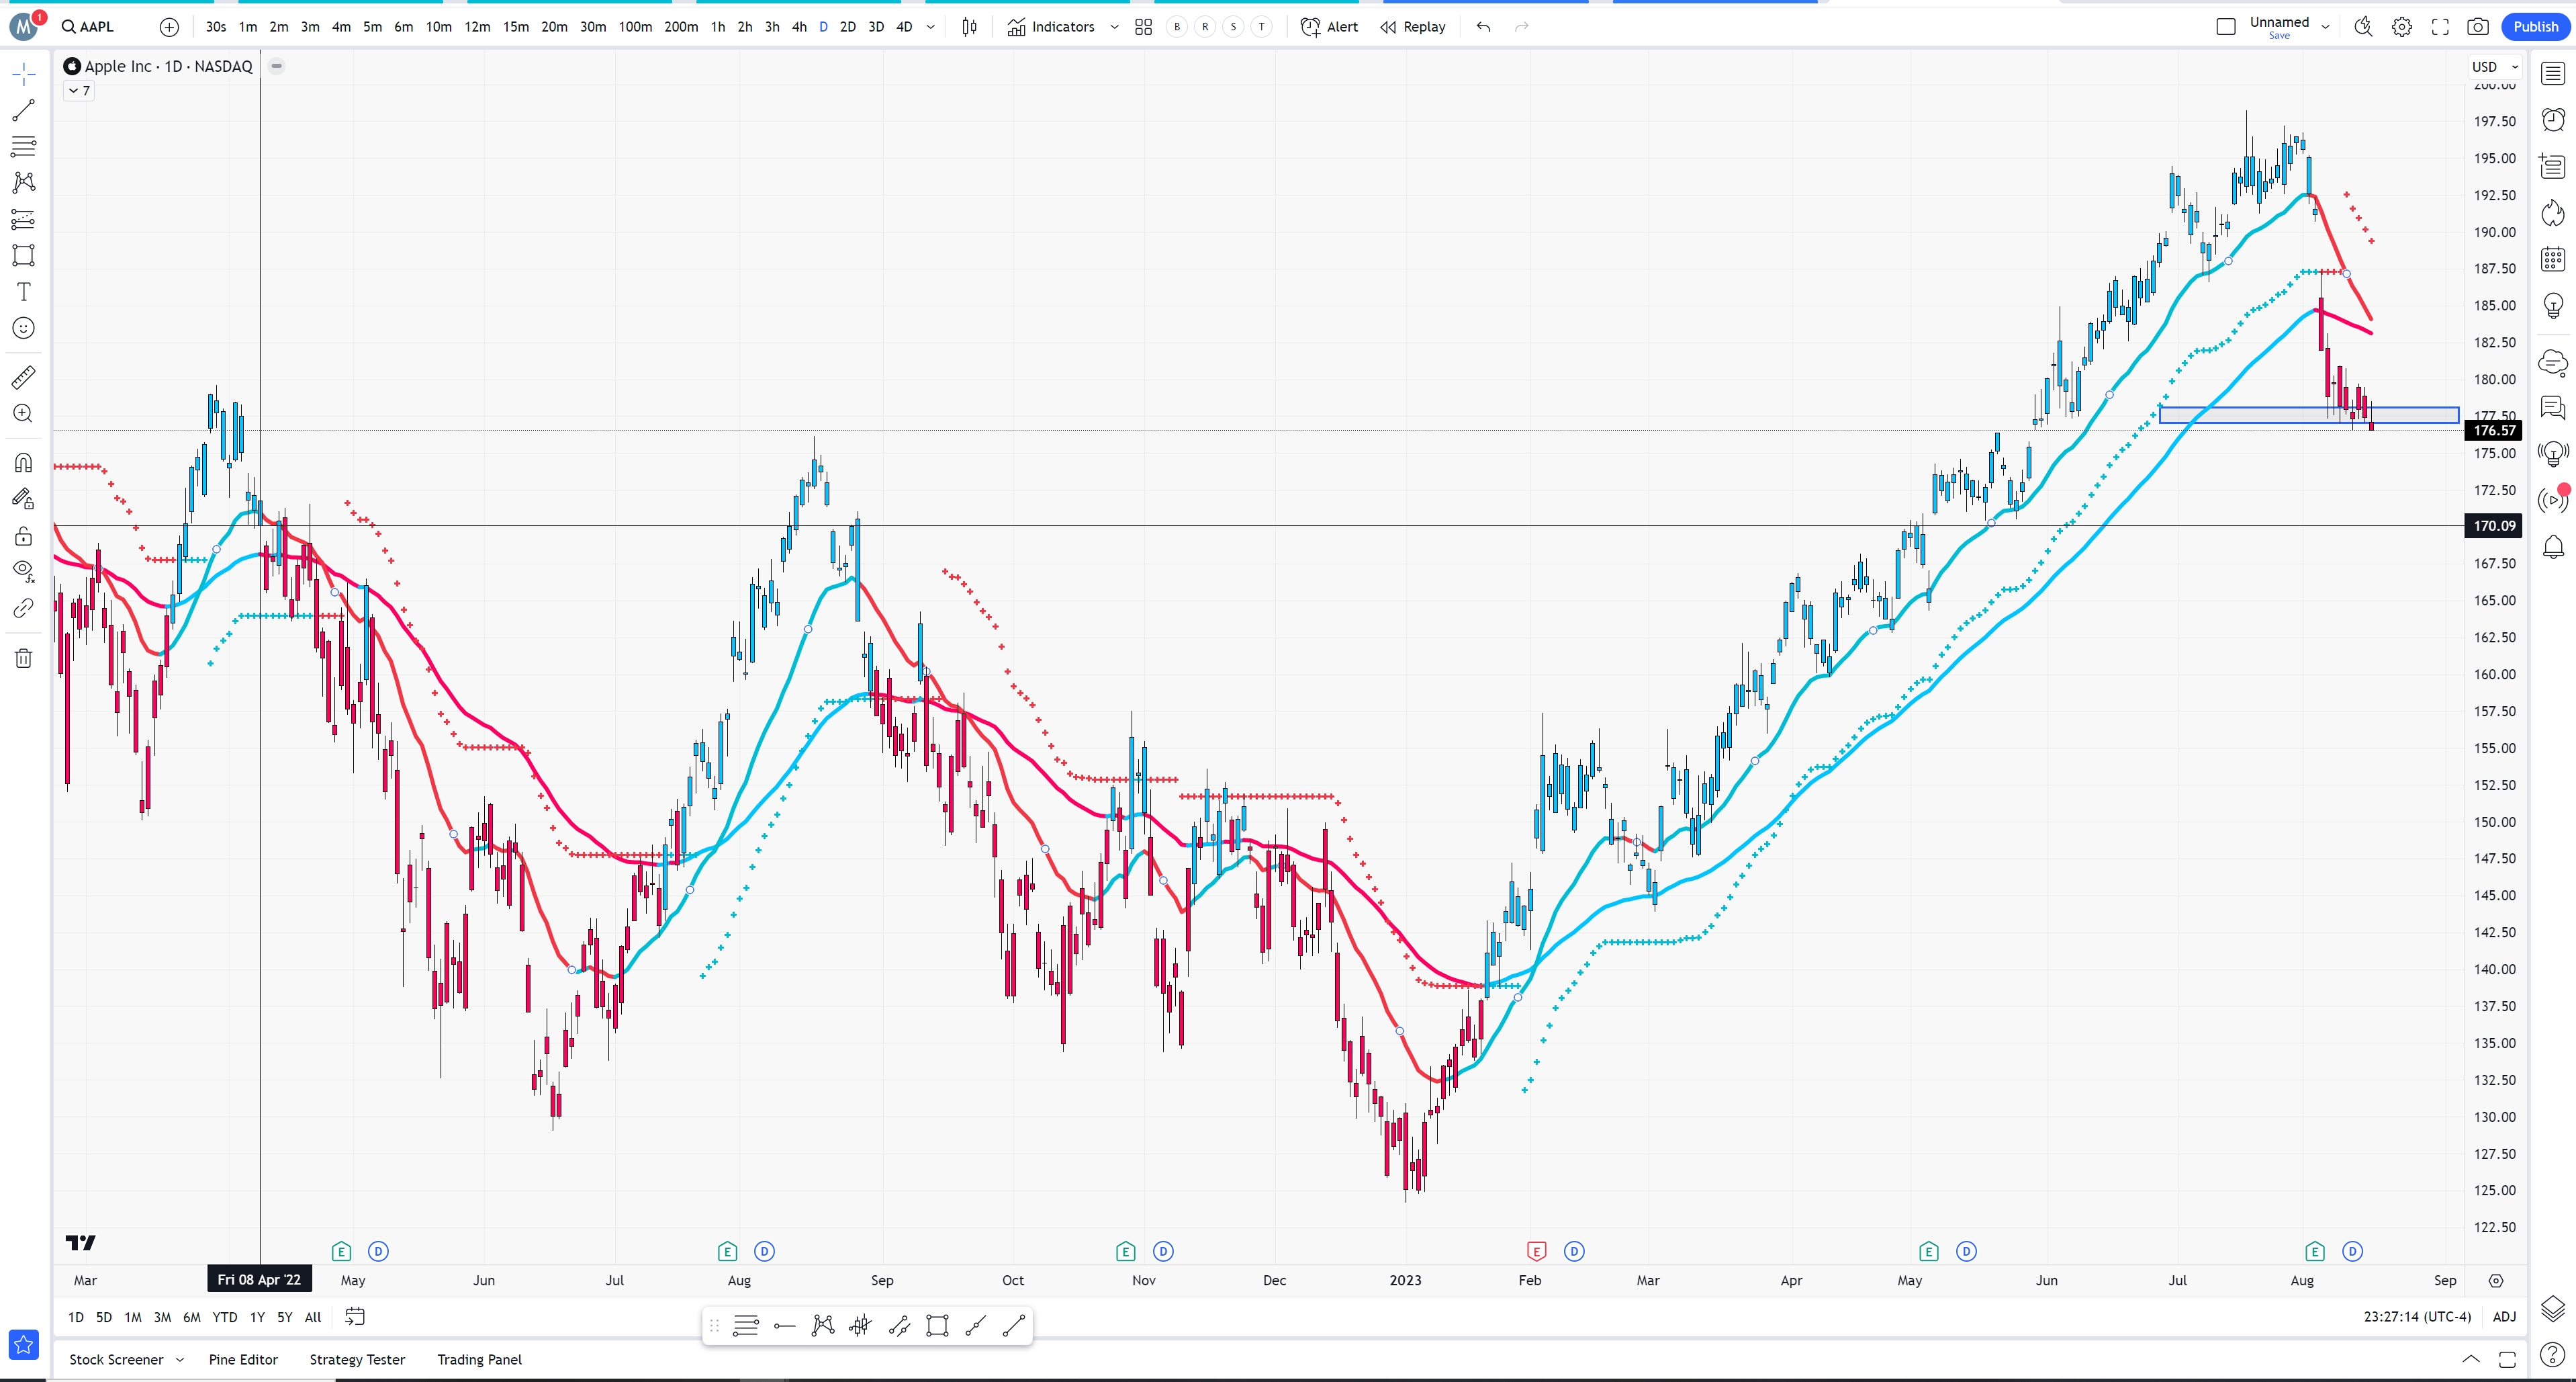Open forecasting and measurement tools
The width and height of the screenshot is (2576, 1382).
coord(24,219)
